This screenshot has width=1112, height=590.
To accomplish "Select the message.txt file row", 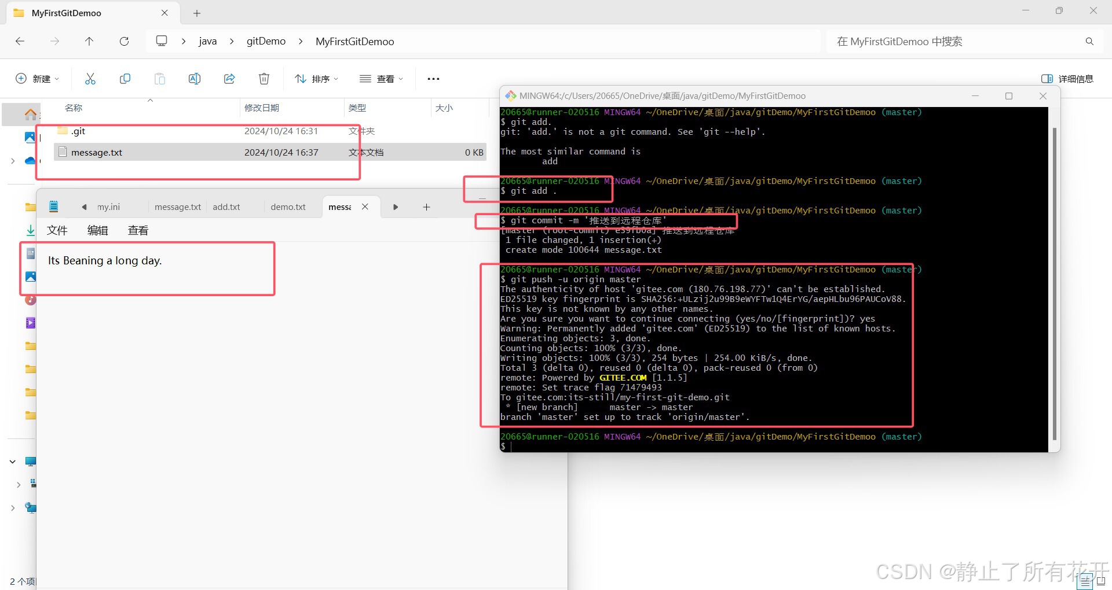I will 270,152.
